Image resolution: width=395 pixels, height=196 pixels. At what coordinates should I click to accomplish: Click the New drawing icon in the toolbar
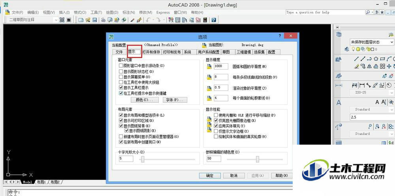click(81, 20)
